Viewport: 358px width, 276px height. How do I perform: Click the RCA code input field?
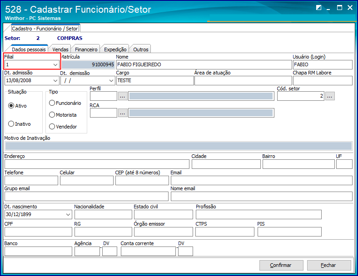(x=104, y=113)
